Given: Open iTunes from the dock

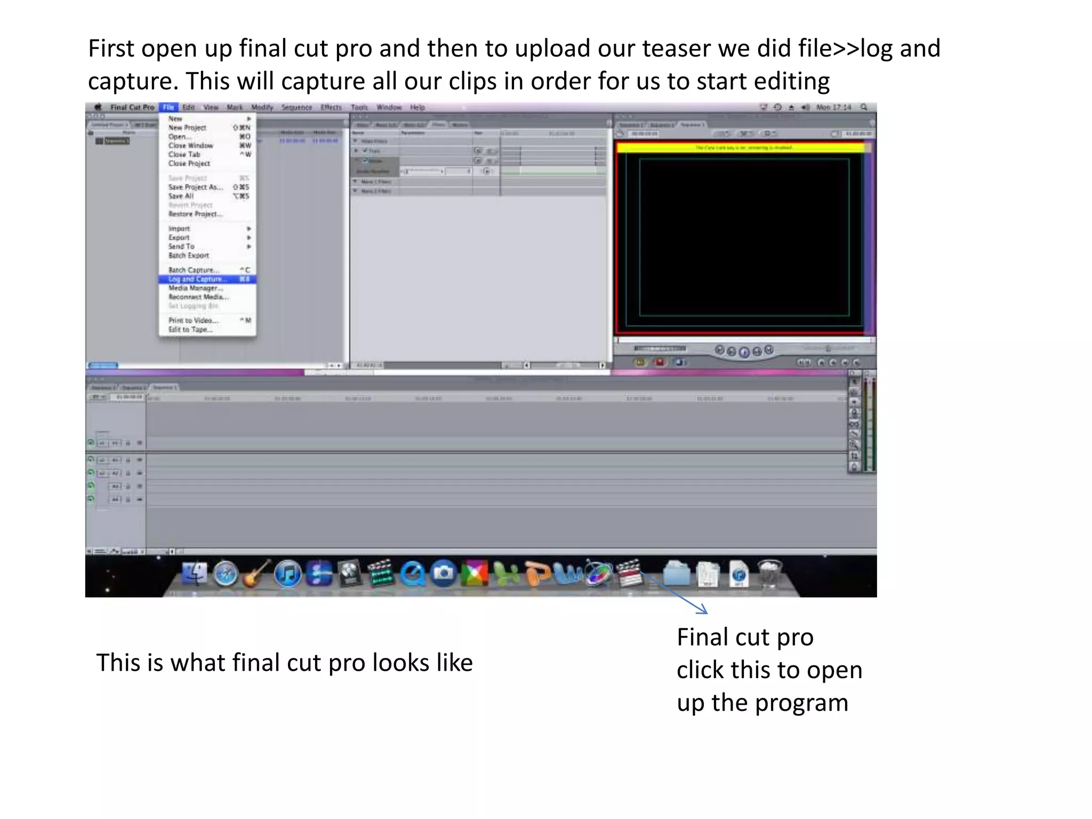Looking at the screenshot, I should (x=288, y=575).
